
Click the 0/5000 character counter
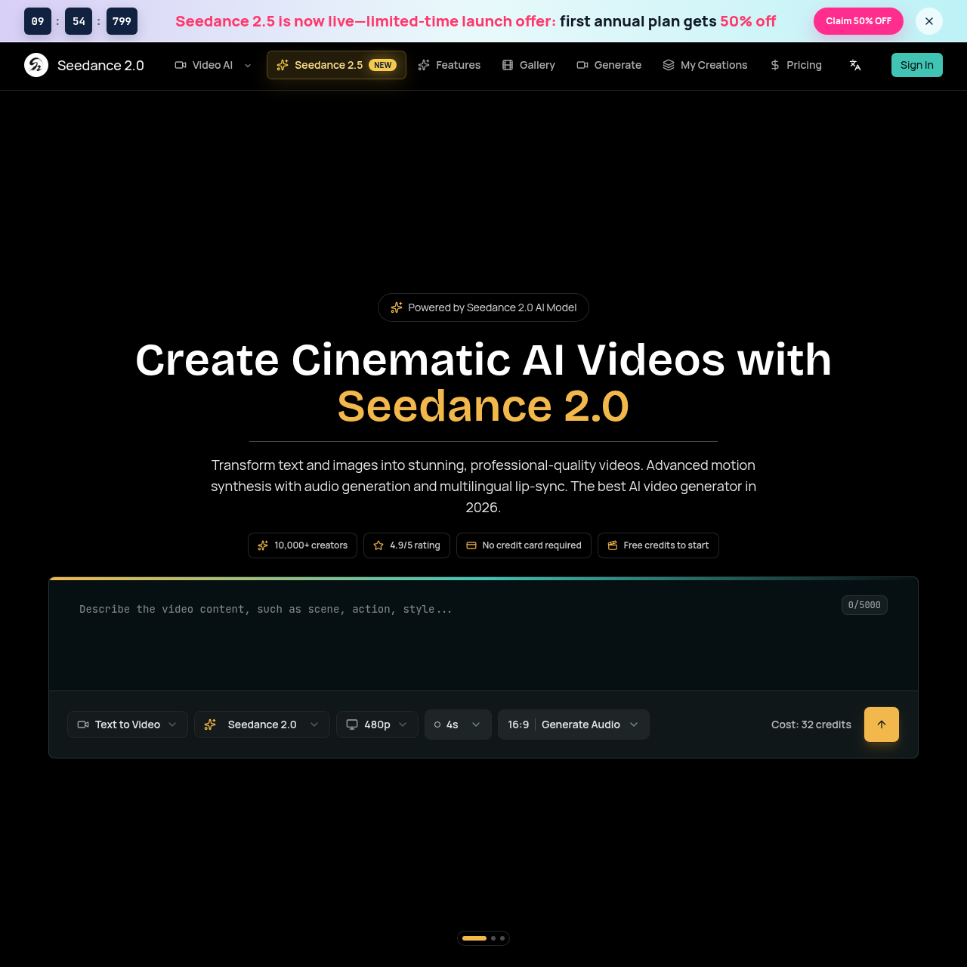point(864,605)
